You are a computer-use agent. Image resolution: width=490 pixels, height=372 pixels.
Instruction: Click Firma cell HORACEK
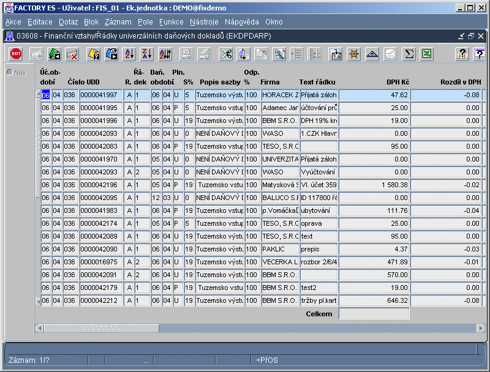tap(280, 95)
